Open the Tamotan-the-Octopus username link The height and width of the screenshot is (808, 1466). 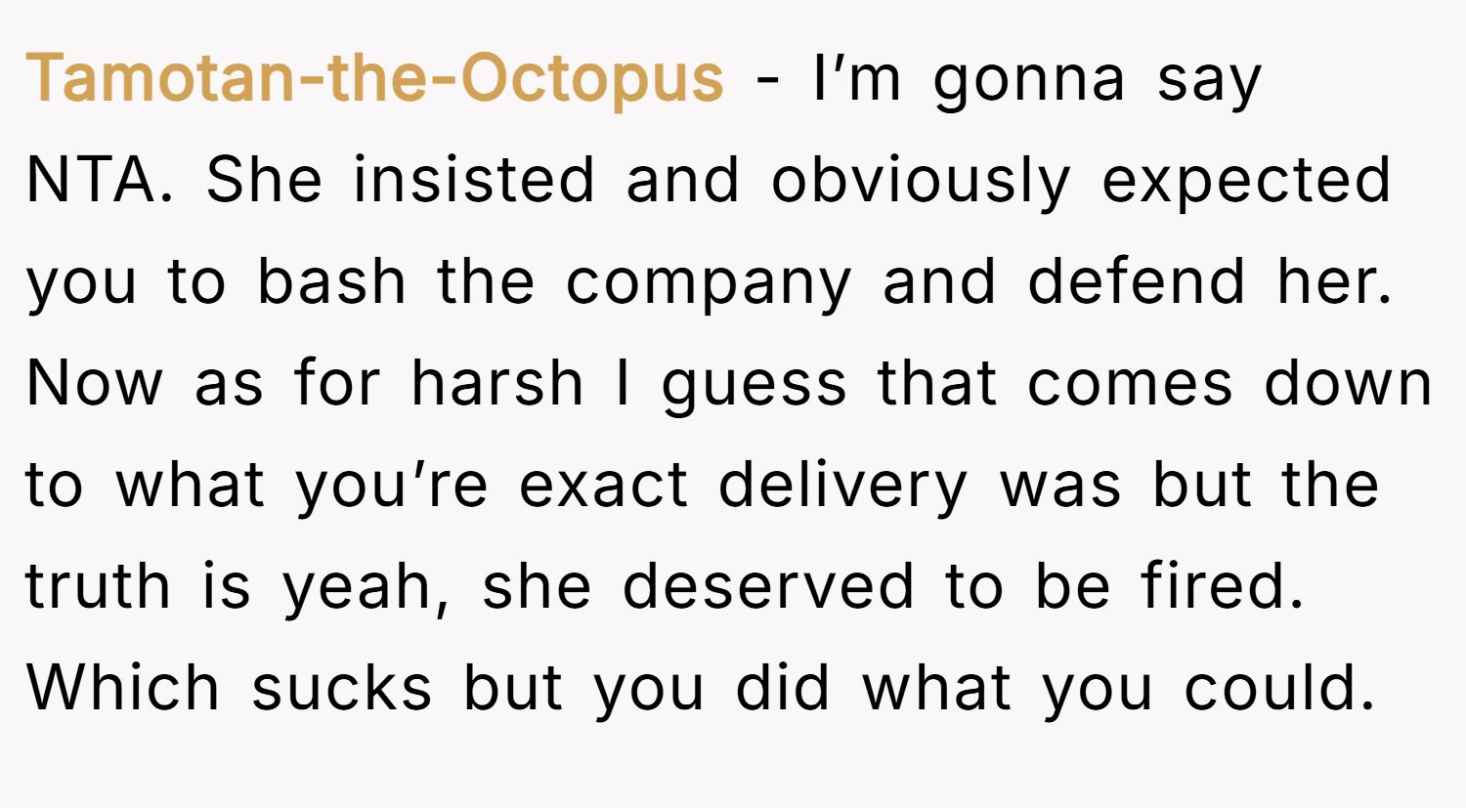tap(374, 78)
